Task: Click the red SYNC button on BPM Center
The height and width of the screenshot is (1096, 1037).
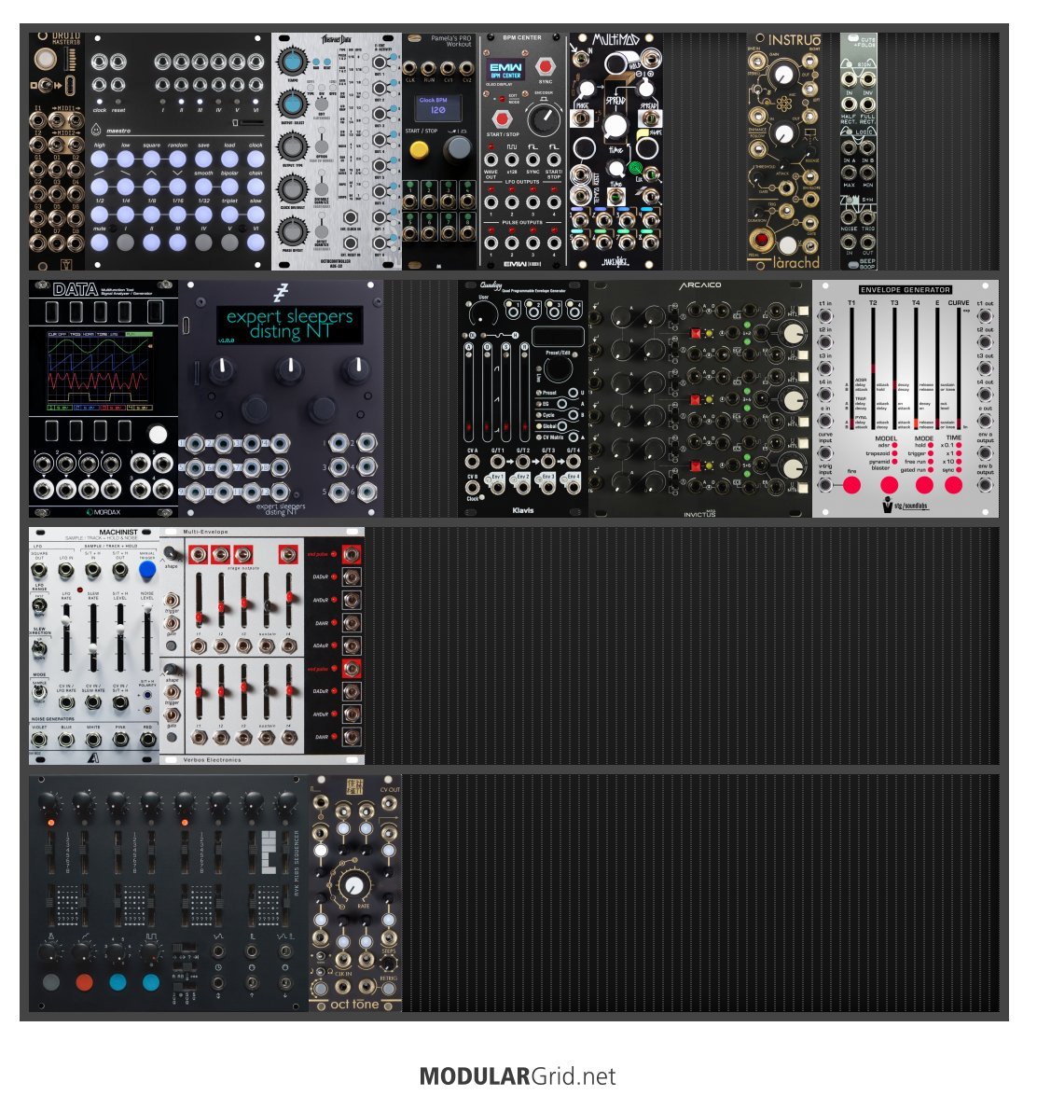Action: click(545, 68)
